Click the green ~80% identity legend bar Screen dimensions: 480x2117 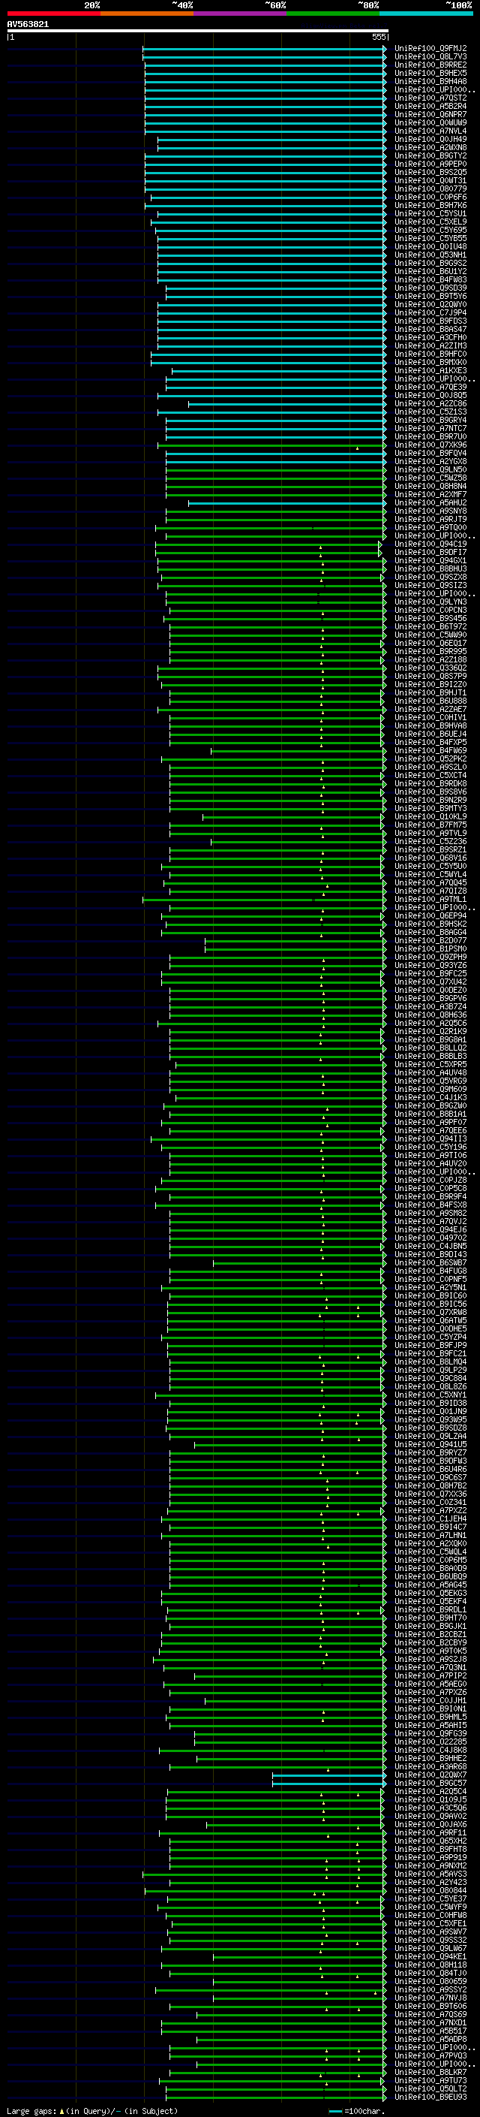[x=333, y=14]
